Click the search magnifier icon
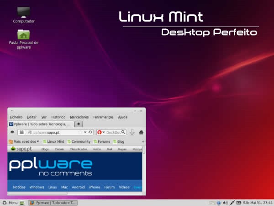This screenshot has width=274, height=206. [x=123, y=132]
